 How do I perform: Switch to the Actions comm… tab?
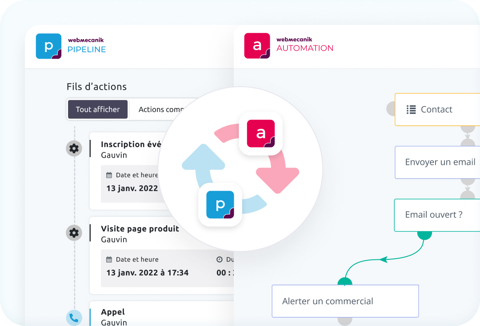[161, 109]
